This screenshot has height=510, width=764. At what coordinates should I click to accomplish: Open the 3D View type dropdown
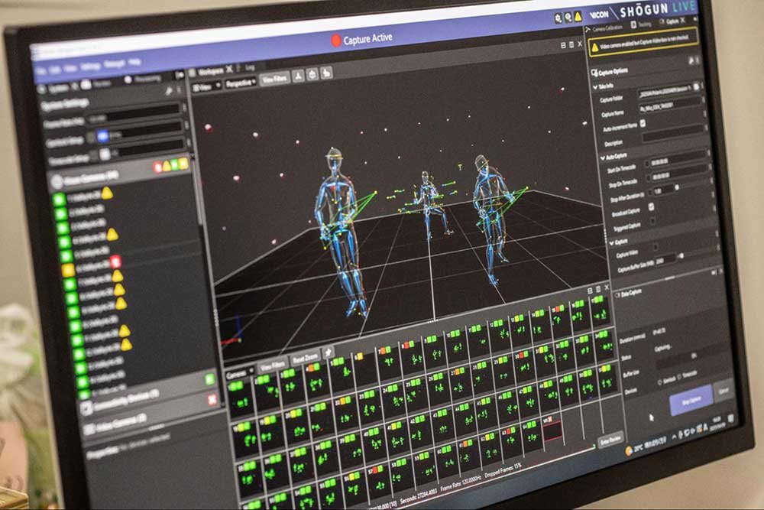[x=207, y=87]
